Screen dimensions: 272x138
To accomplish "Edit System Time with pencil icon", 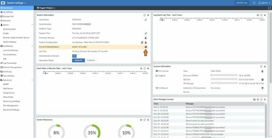I will point(146,33).
